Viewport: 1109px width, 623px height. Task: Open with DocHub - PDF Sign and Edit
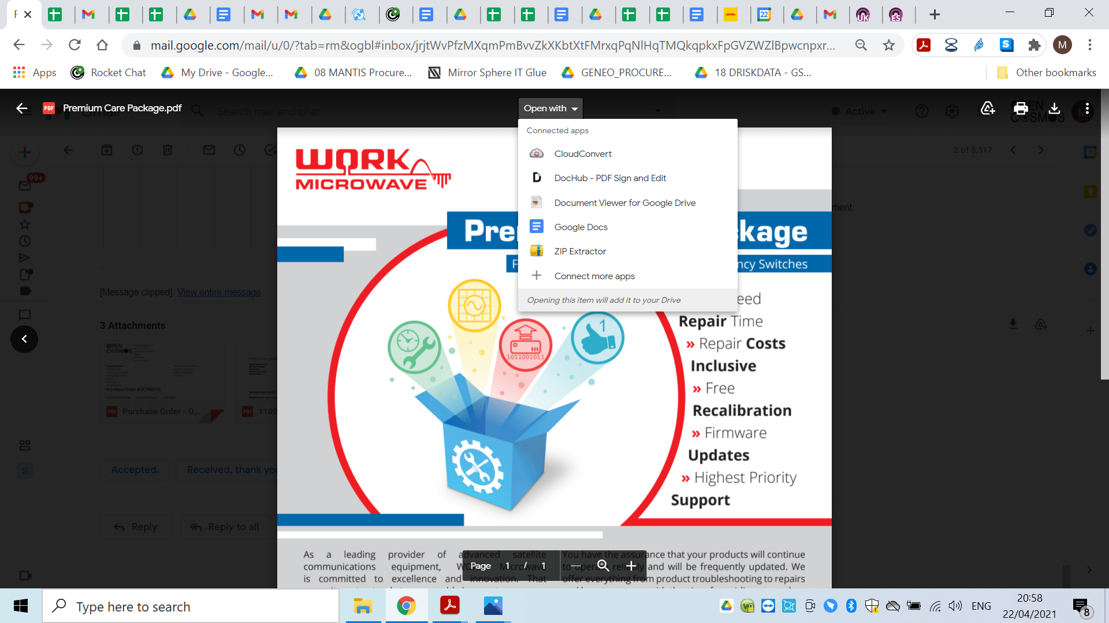(x=610, y=178)
